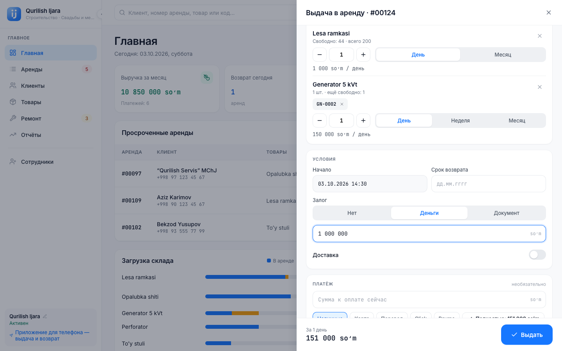The image size is (562, 351).
Task: Select Неделя rate for Generator 5 kVt
Action: pyautogui.click(x=461, y=121)
